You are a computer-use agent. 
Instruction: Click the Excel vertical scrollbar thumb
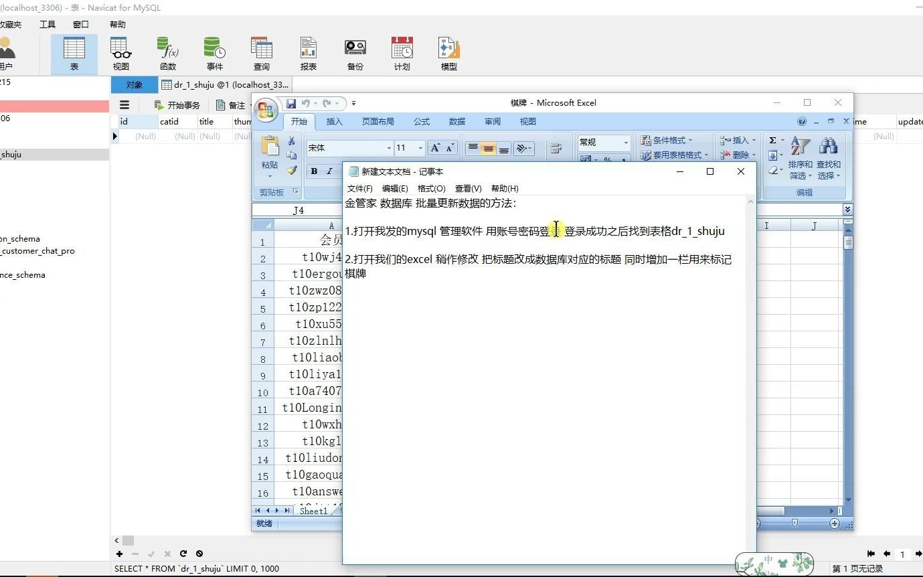[848, 242]
